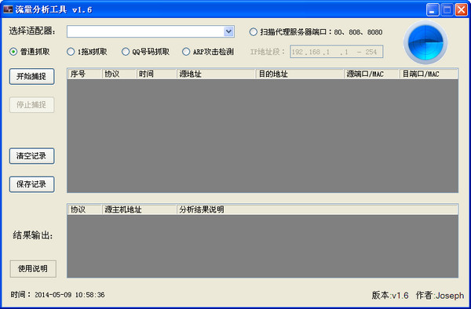The image size is (471, 309).
Task: Click the 分析结果说明 column header
Action: 317,209
